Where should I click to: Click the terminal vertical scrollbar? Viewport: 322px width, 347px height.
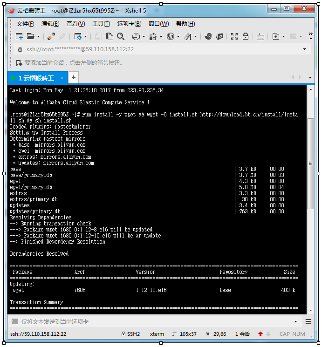click(311, 163)
